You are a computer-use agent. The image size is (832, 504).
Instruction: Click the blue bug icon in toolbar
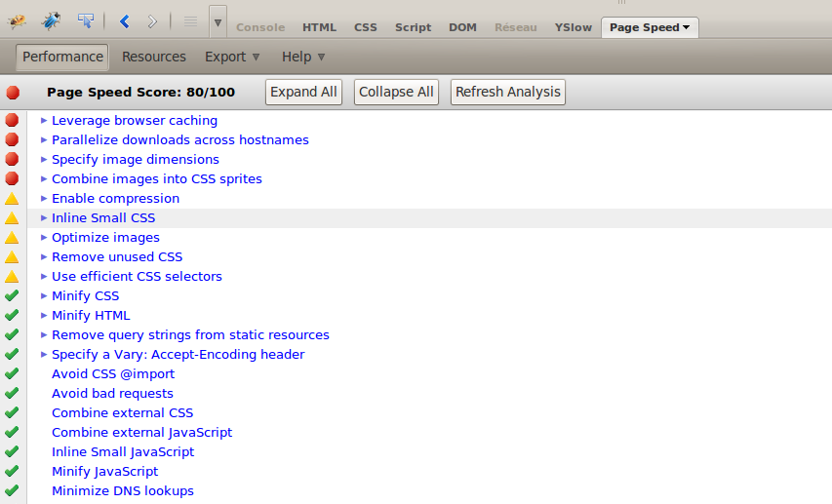[51, 20]
